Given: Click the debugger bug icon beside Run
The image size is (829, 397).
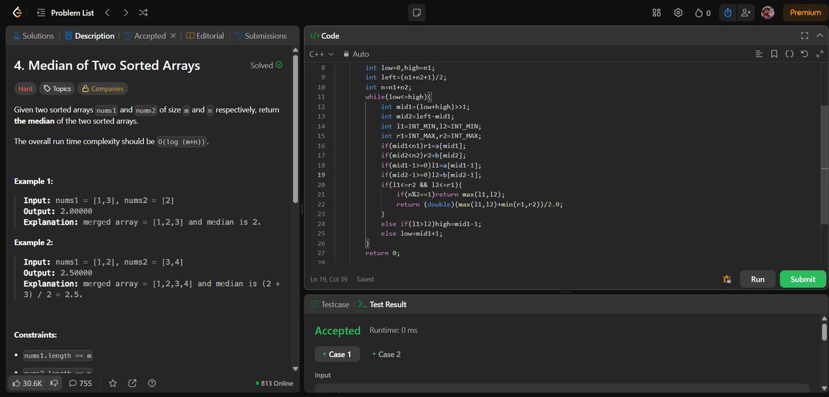Looking at the screenshot, I should pos(727,279).
